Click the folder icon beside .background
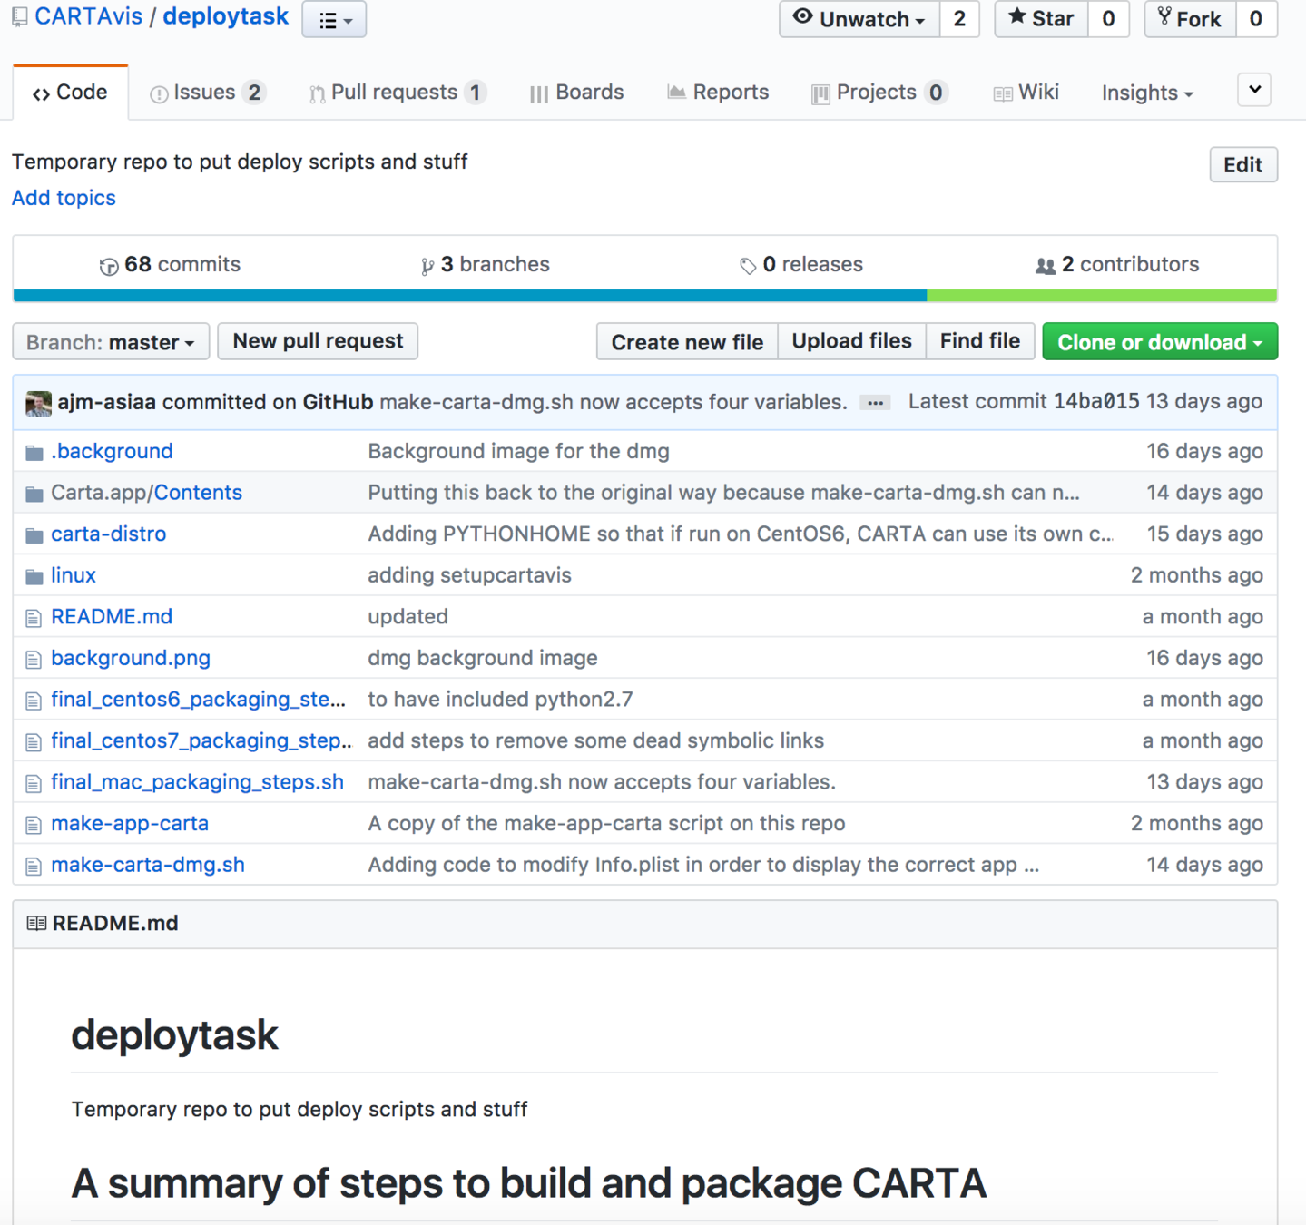 [x=34, y=452]
